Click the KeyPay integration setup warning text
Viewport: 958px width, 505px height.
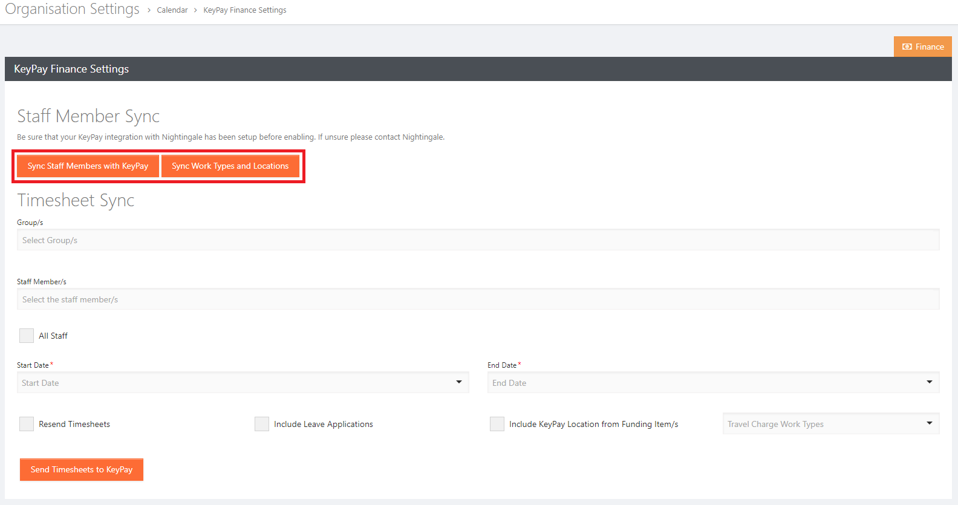coord(230,137)
